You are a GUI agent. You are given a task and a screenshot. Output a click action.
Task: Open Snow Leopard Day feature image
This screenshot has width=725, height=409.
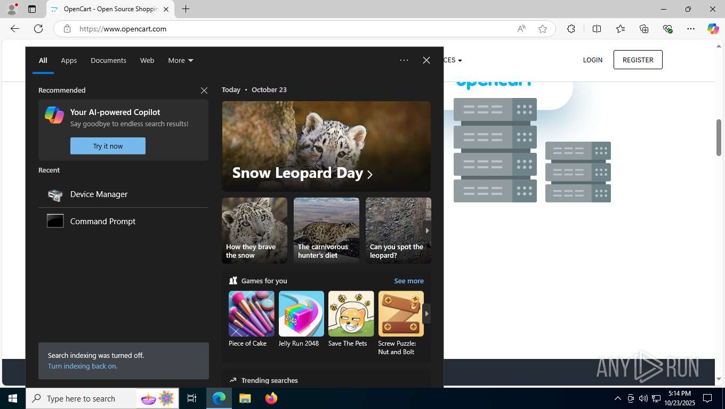point(326,146)
